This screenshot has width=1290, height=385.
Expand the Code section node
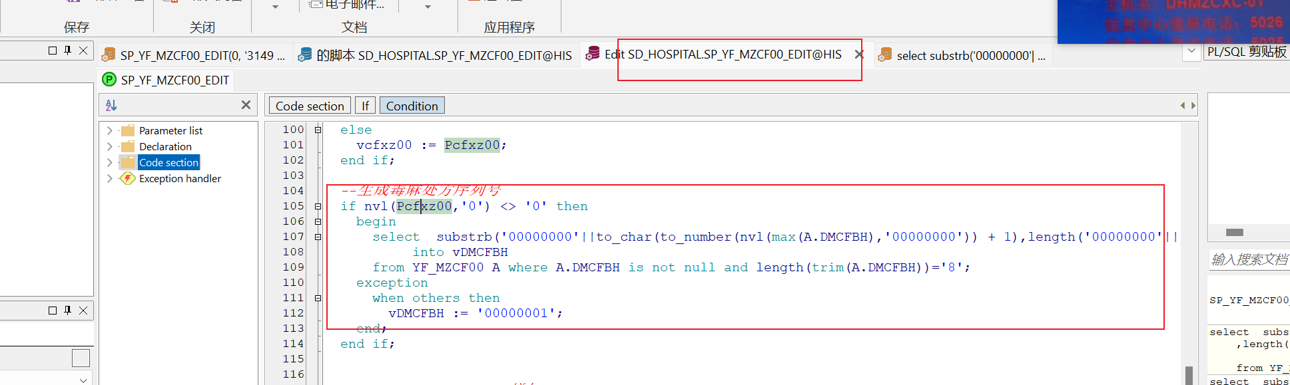coord(110,162)
